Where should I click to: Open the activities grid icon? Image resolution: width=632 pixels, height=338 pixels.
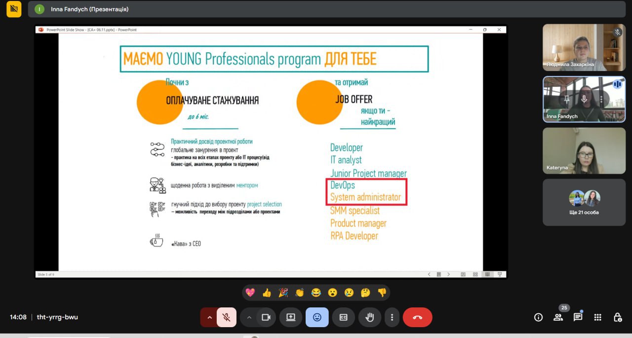[597, 317]
